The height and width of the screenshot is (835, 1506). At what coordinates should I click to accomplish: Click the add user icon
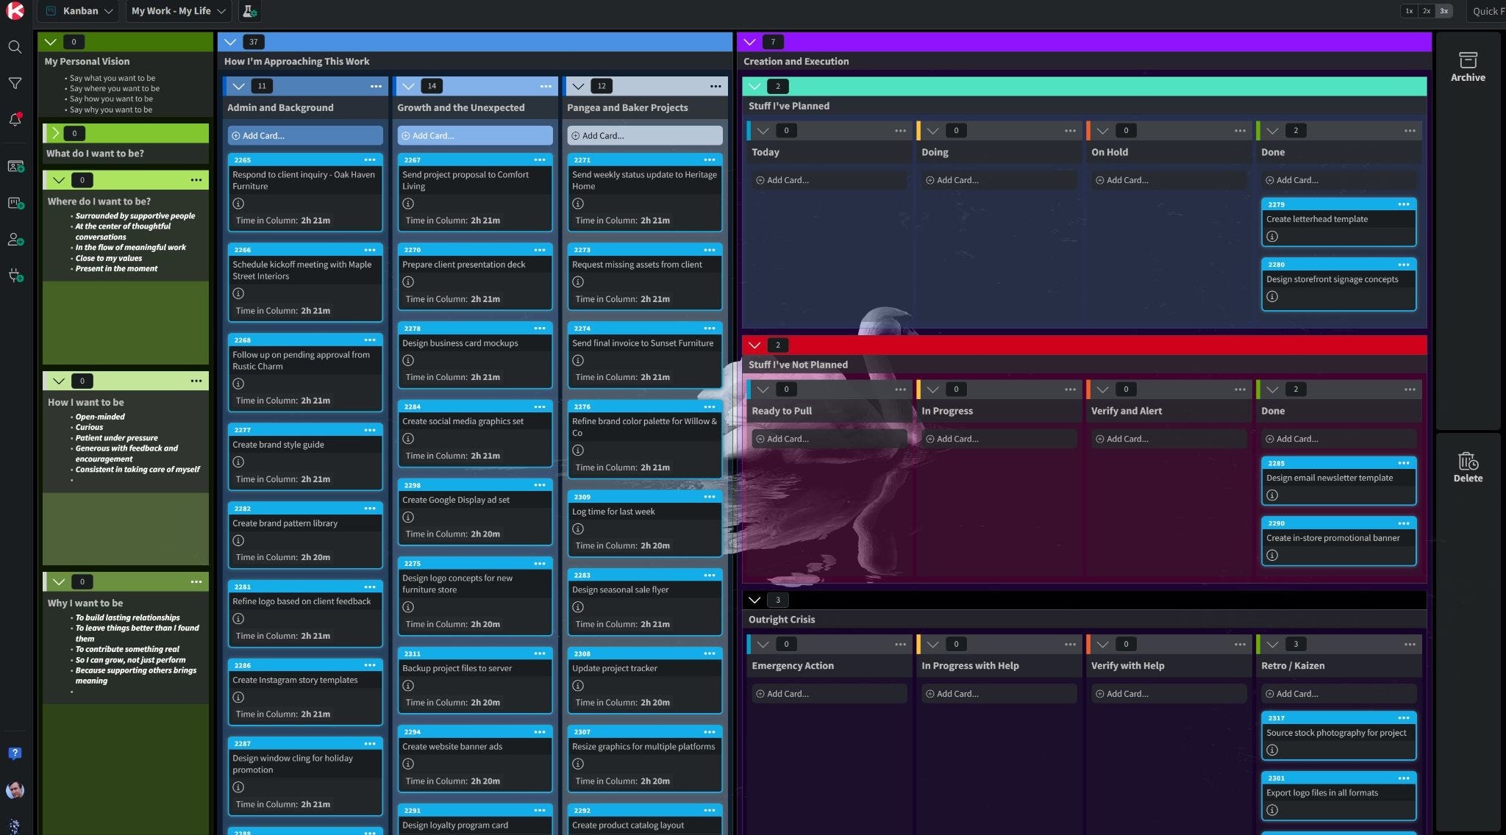tap(15, 240)
